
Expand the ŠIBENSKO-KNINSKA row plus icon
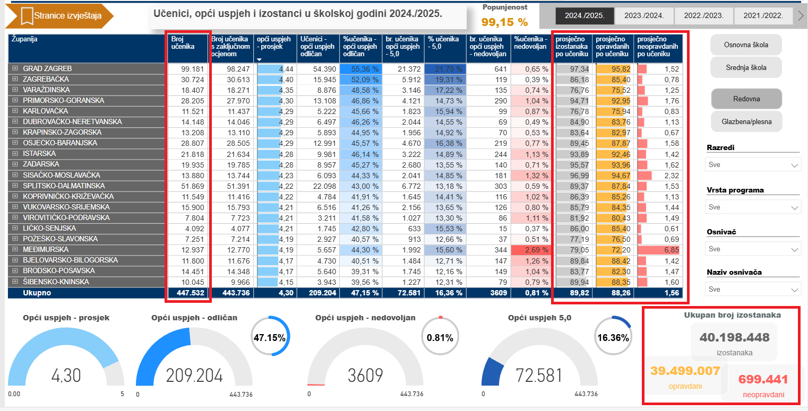[x=15, y=282]
